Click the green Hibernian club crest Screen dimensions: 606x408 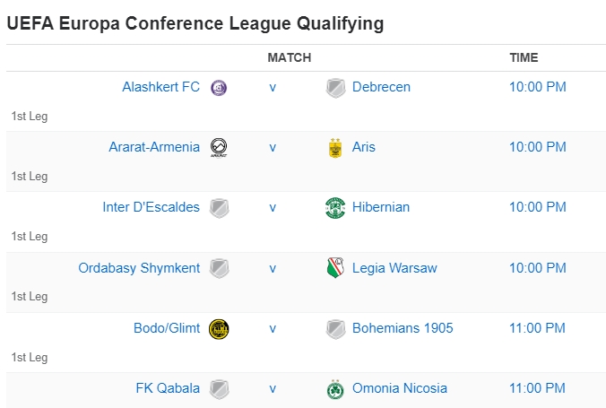(335, 208)
